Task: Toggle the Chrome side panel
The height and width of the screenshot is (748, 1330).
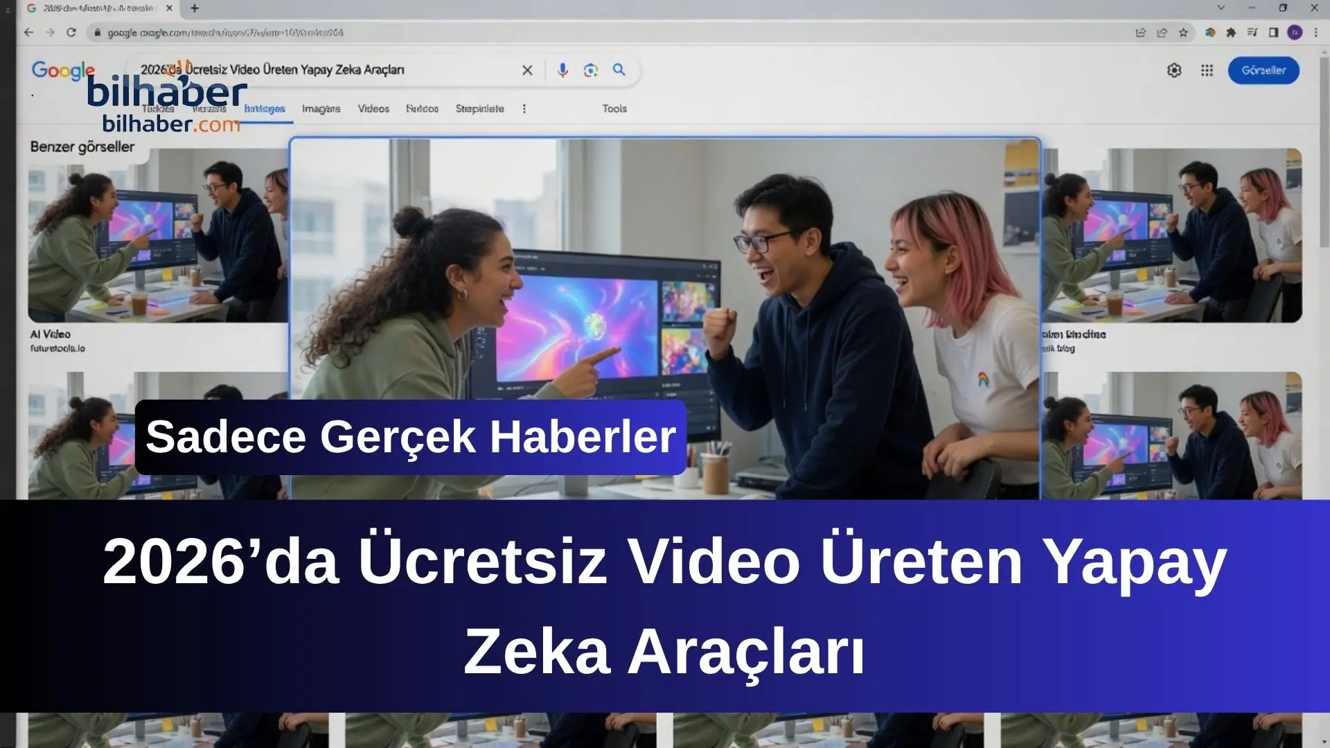Action: pos(1273,33)
